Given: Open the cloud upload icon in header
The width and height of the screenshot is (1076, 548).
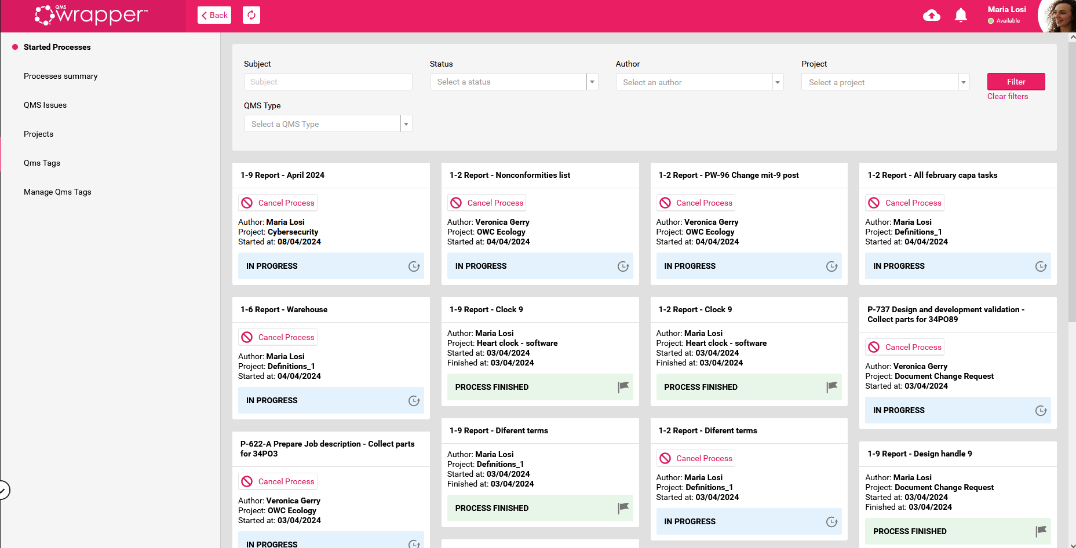Looking at the screenshot, I should pyautogui.click(x=931, y=16).
